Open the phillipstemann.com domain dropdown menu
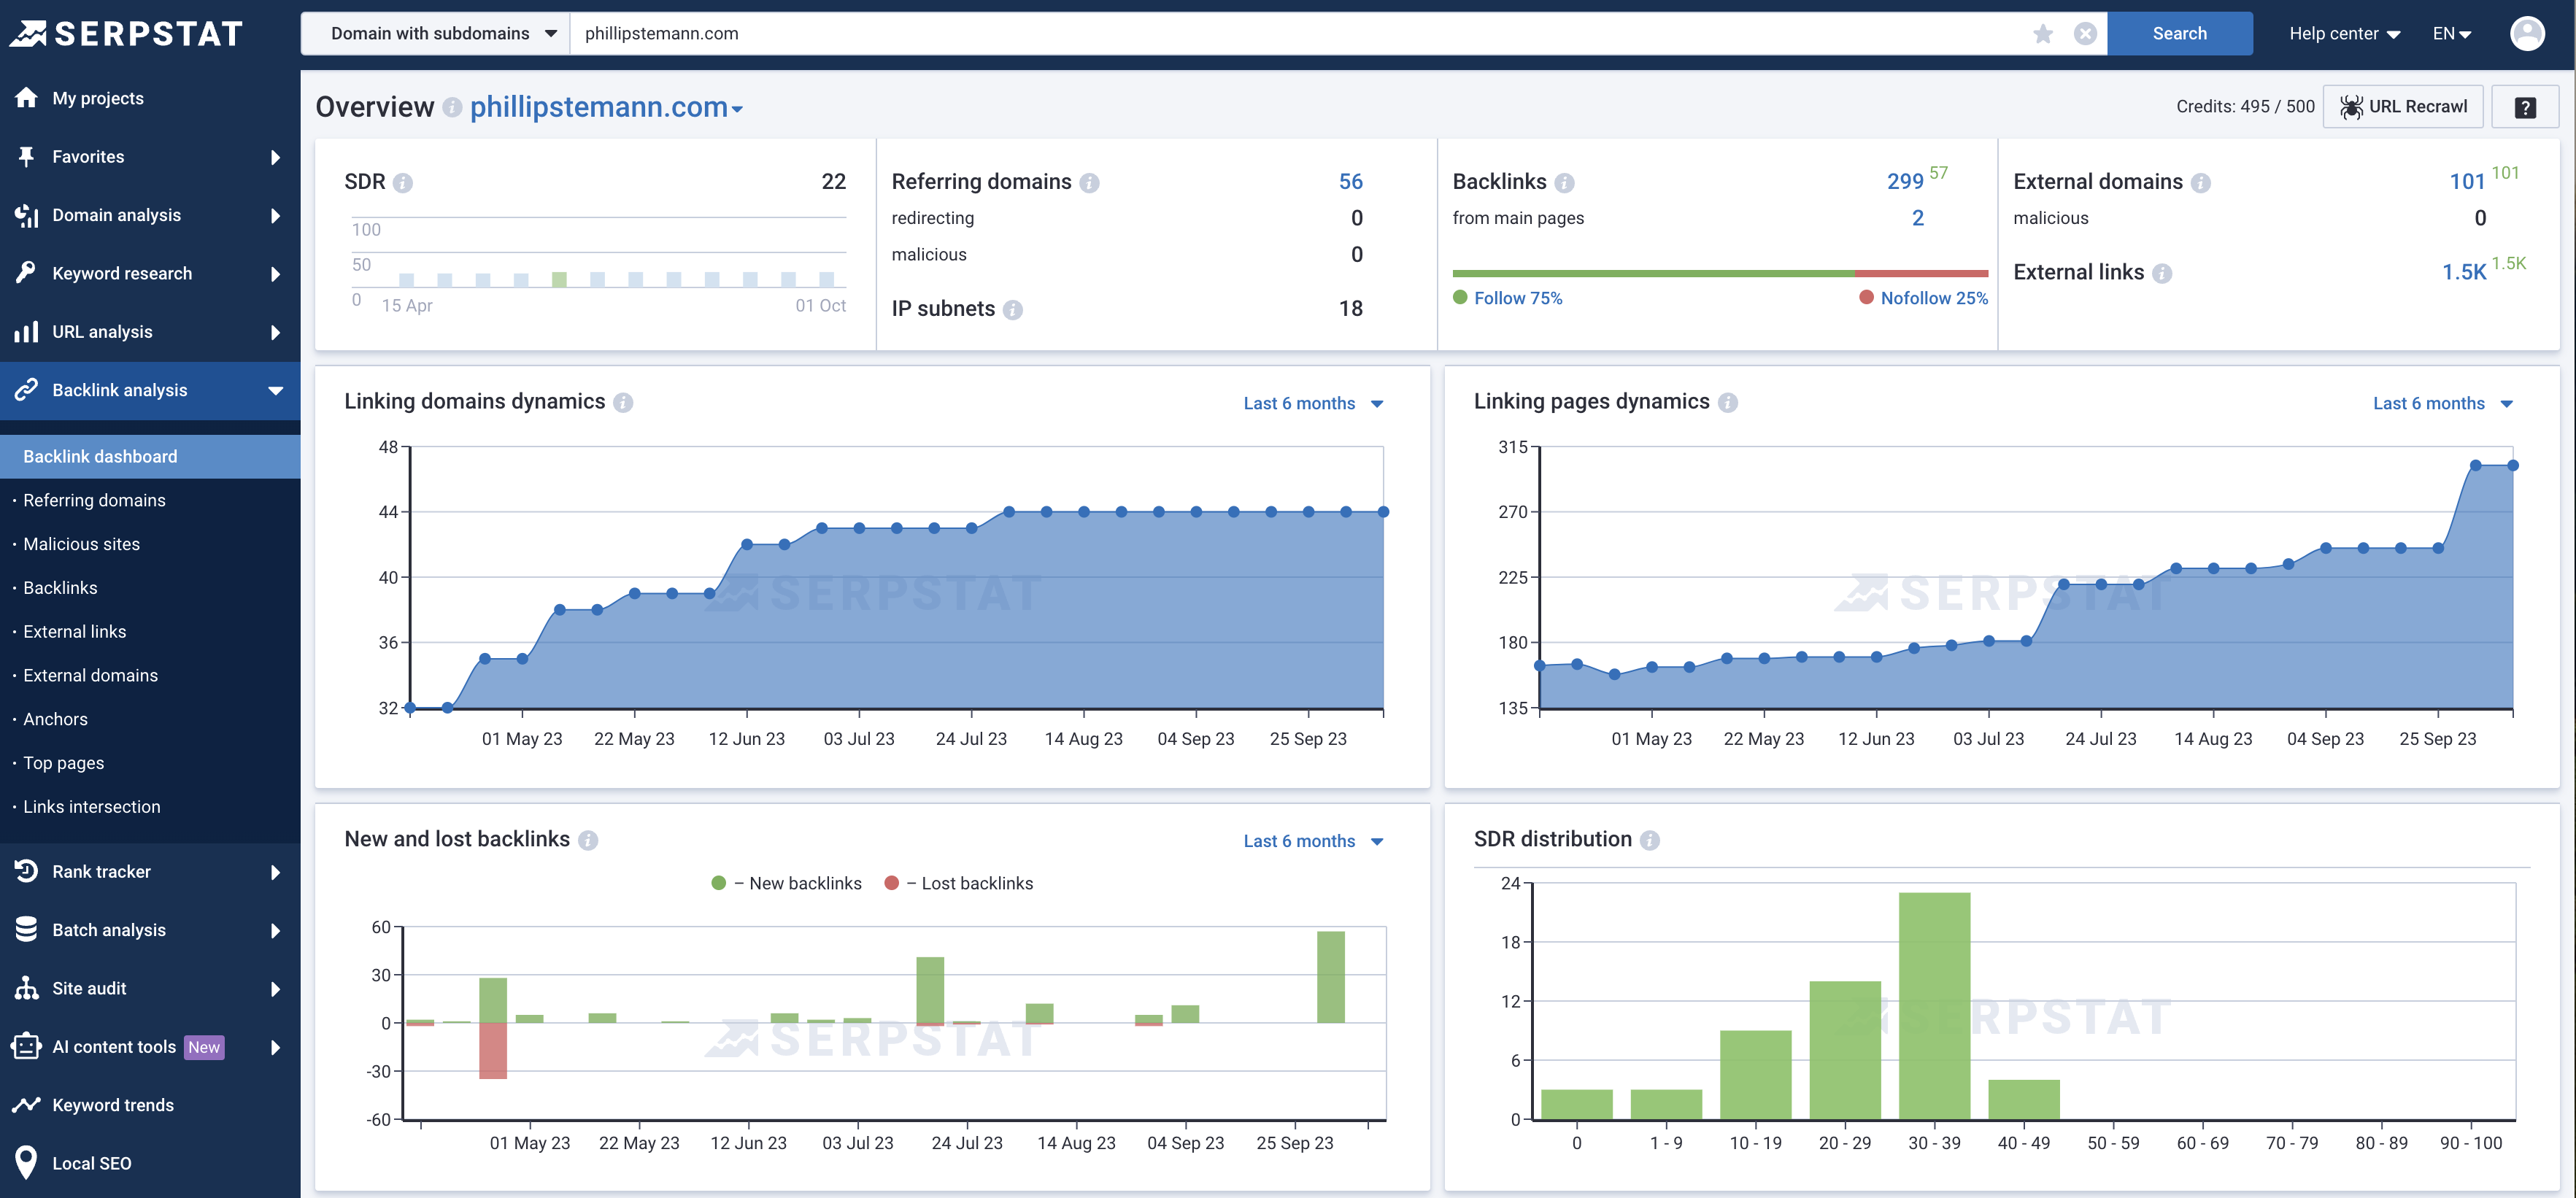This screenshot has width=2576, height=1198. click(736, 107)
